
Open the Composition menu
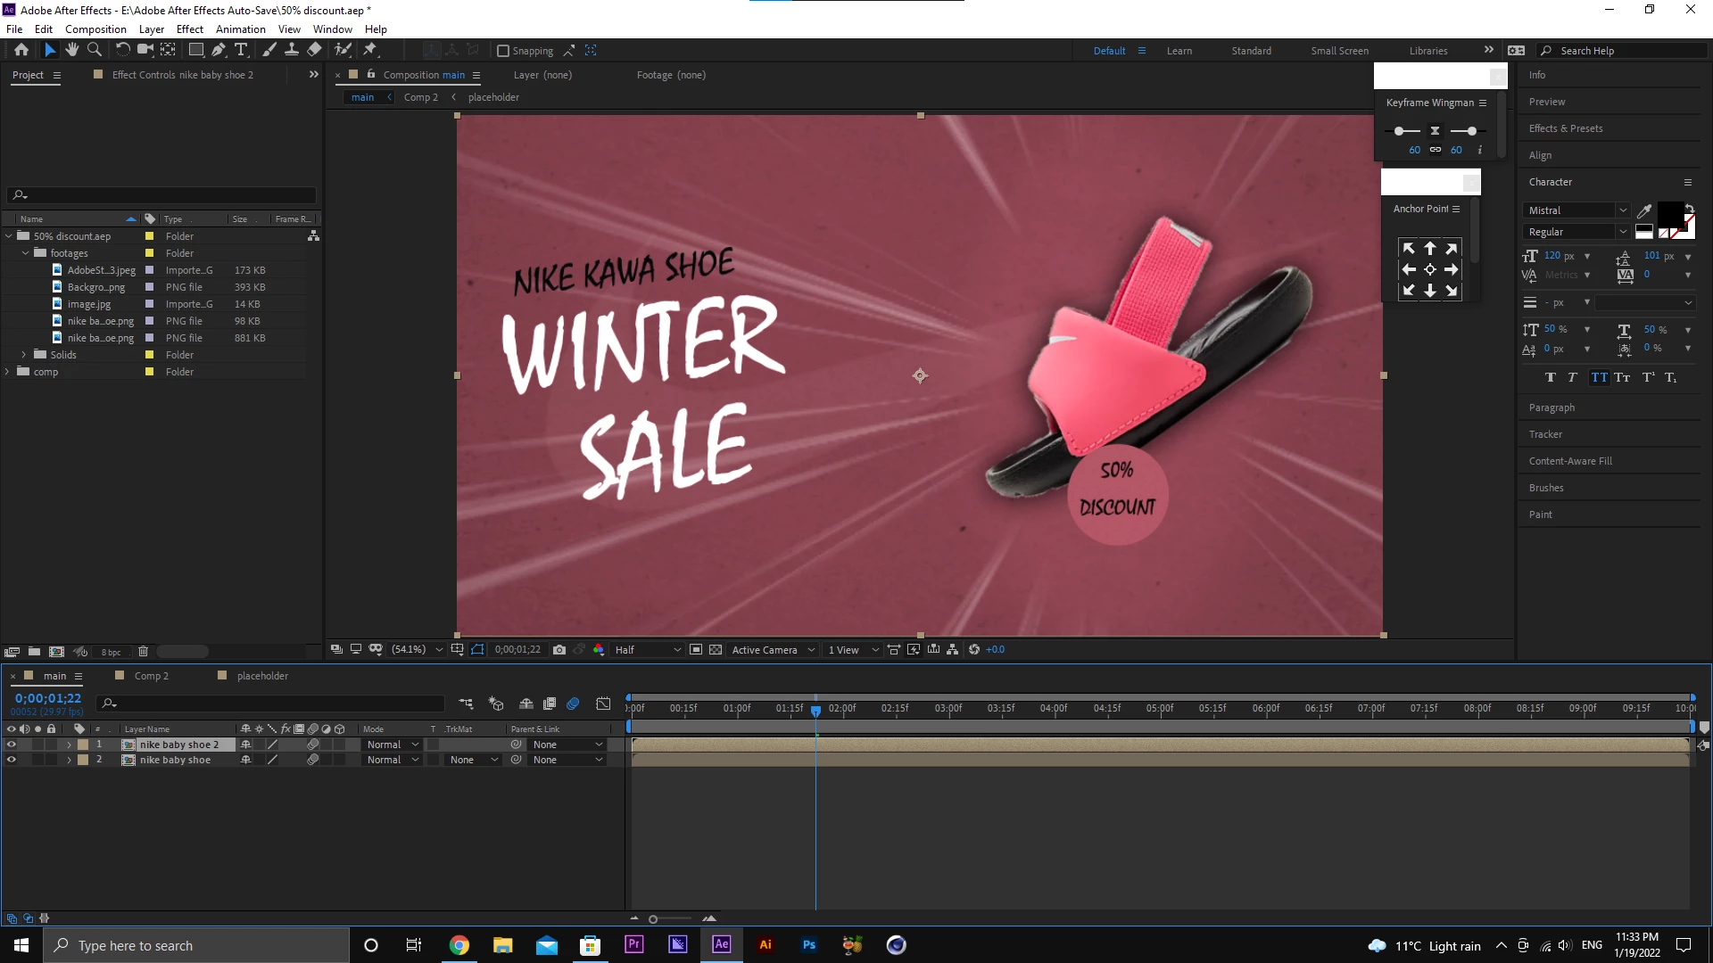pos(95,29)
